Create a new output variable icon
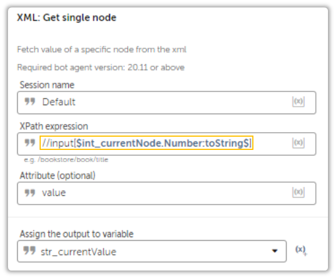Screen dimensions: 336x278 point(301,250)
